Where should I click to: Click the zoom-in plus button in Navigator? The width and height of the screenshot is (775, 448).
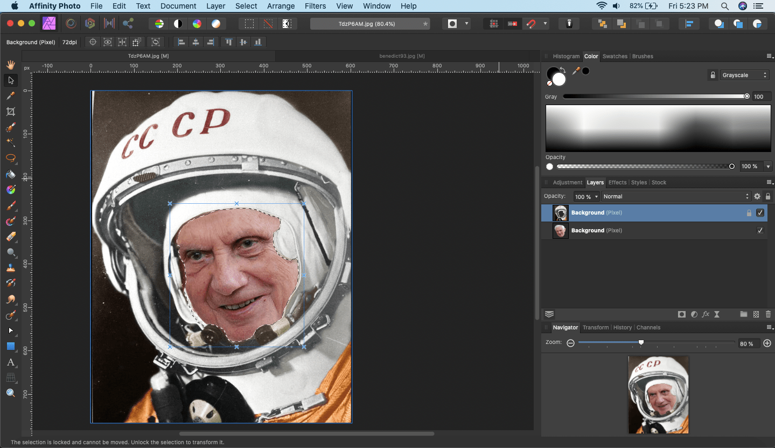click(x=767, y=343)
